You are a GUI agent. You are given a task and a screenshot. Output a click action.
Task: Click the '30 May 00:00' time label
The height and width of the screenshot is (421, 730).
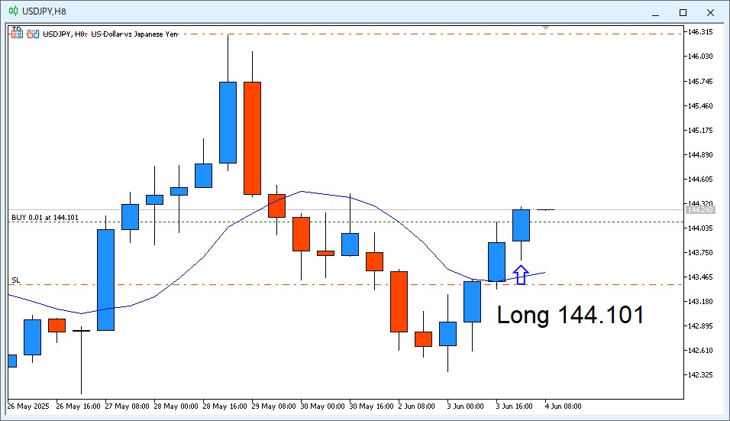point(323,406)
